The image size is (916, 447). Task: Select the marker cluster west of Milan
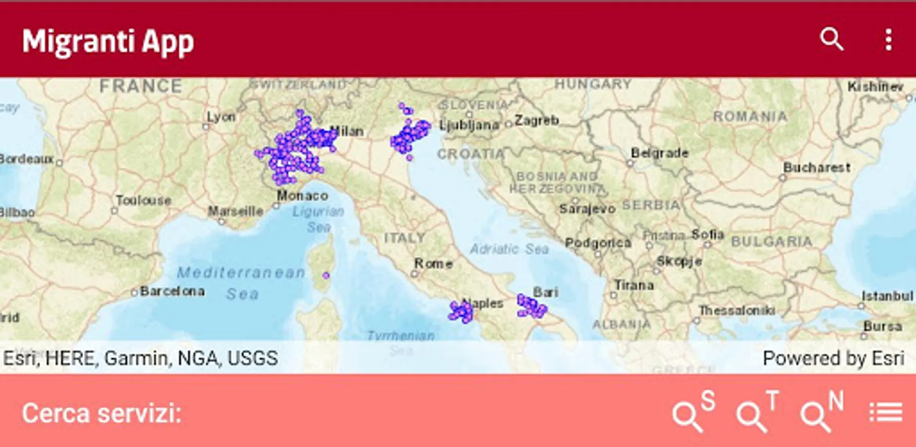pos(296,148)
